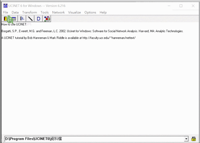Click the 'How to cite UCINET' text
200x143 pixels.
(14, 24)
